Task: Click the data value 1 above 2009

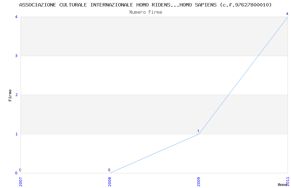Action: click(198, 131)
